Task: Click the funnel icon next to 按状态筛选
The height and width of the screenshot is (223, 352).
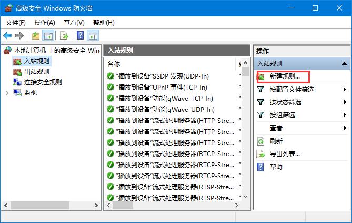Action: [x=260, y=102]
